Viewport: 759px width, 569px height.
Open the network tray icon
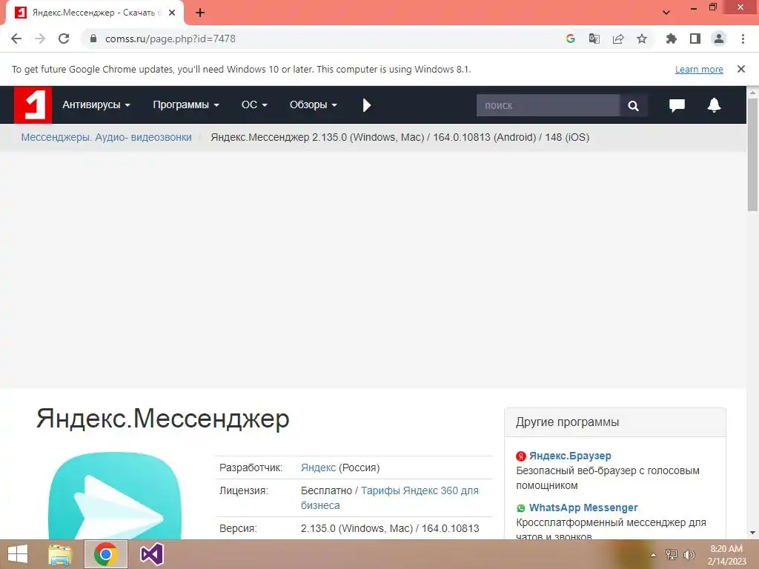coord(672,555)
